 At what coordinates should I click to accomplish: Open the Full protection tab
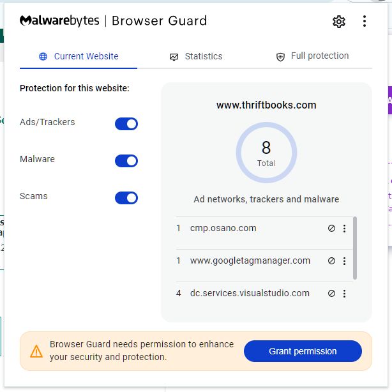[x=312, y=56]
